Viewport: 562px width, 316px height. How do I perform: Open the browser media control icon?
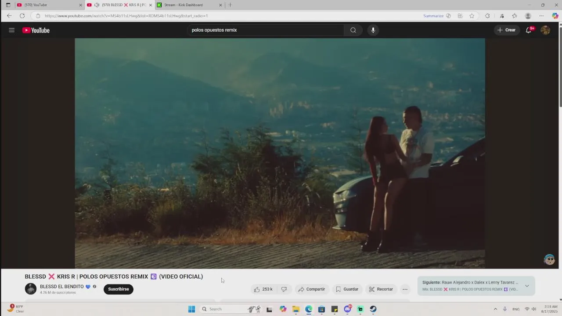[502, 16]
